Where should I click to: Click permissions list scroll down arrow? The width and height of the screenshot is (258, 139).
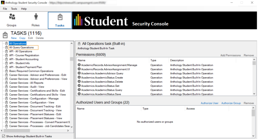click(254, 94)
